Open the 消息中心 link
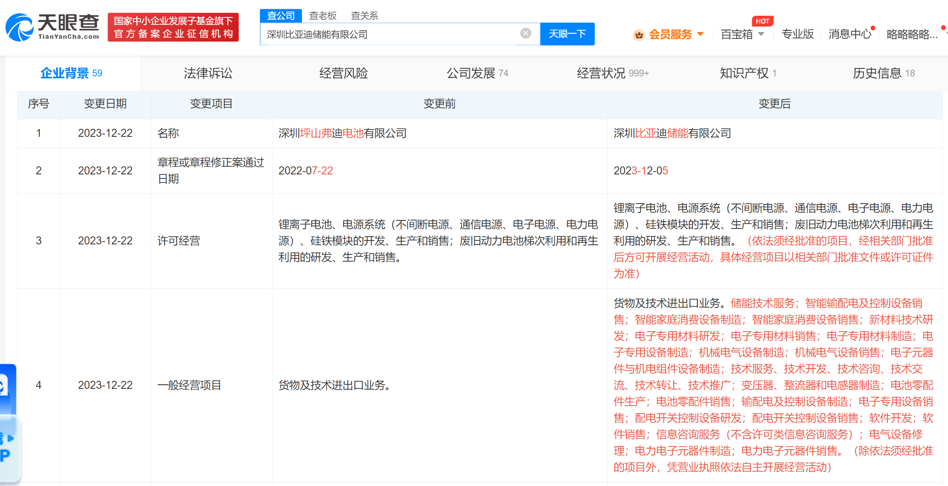948x486 pixels. [849, 34]
